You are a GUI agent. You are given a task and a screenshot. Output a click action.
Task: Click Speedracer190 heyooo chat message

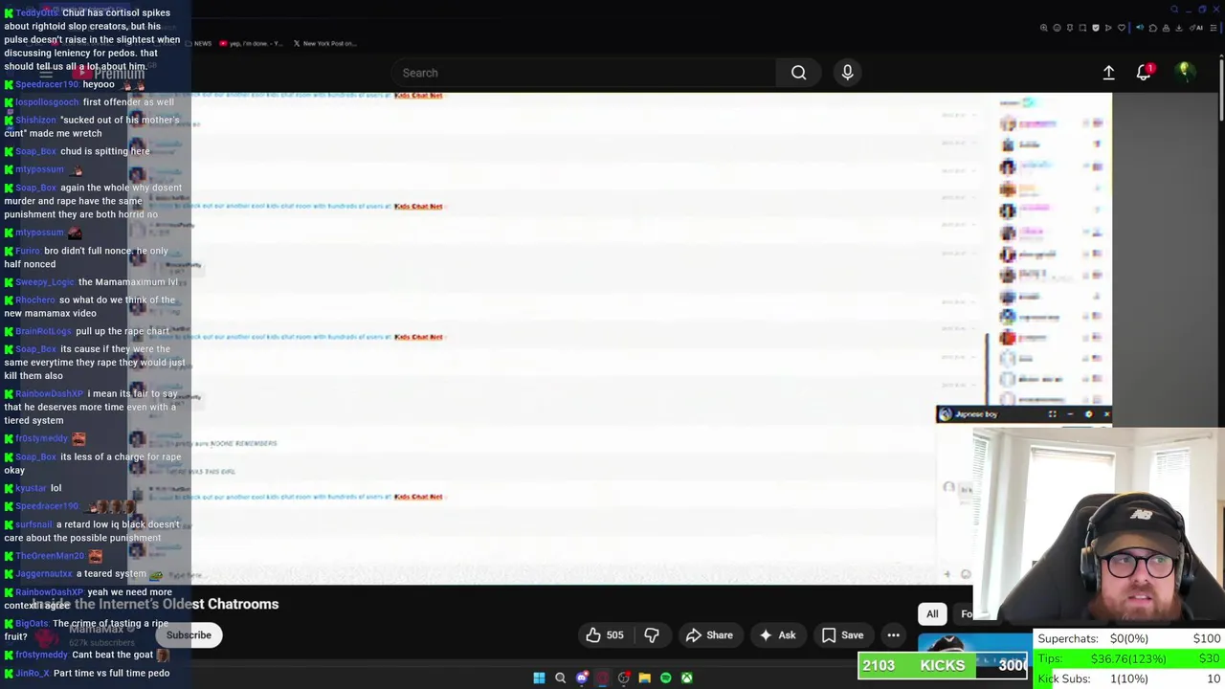(x=73, y=84)
